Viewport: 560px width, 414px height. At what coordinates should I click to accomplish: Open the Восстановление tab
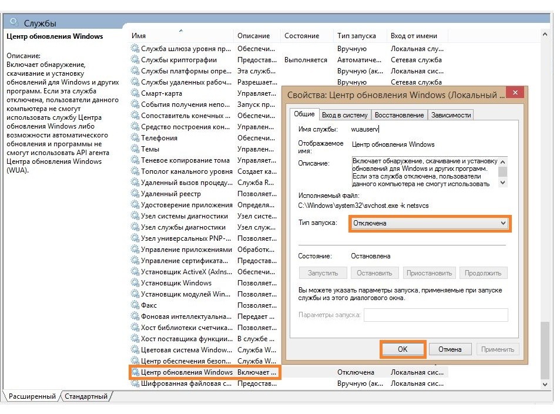(399, 115)
